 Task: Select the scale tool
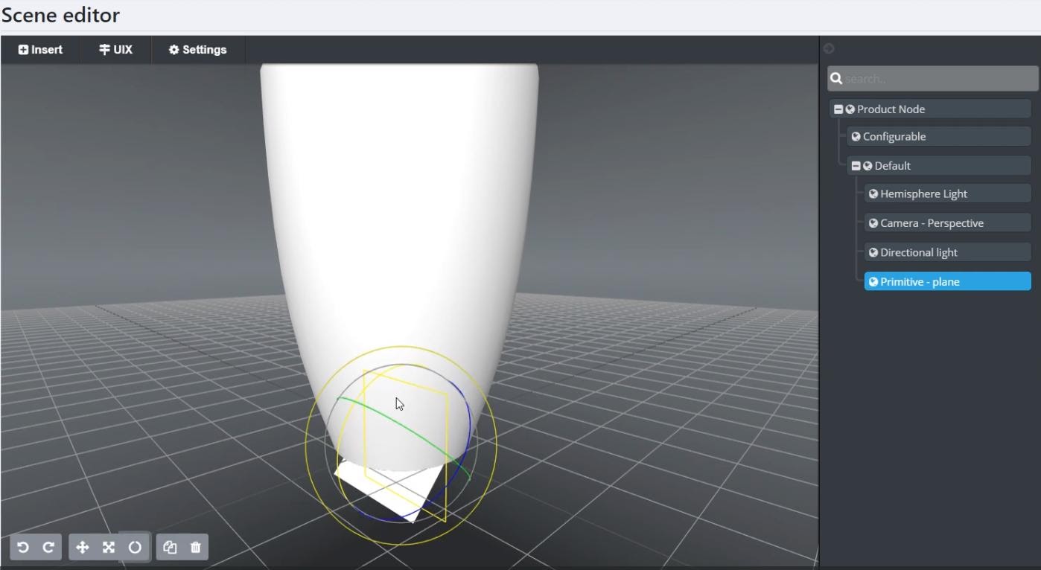point(109,548)
